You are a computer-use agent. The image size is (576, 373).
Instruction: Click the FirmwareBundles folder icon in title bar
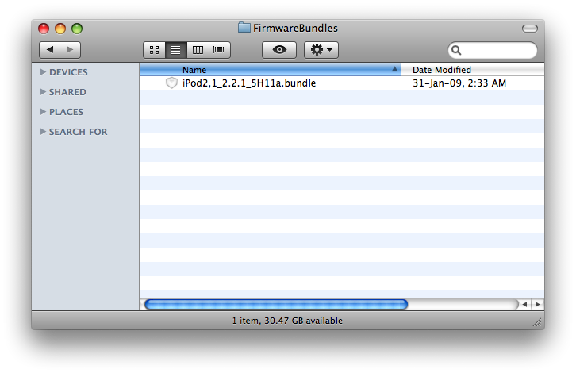pos(244,28)
